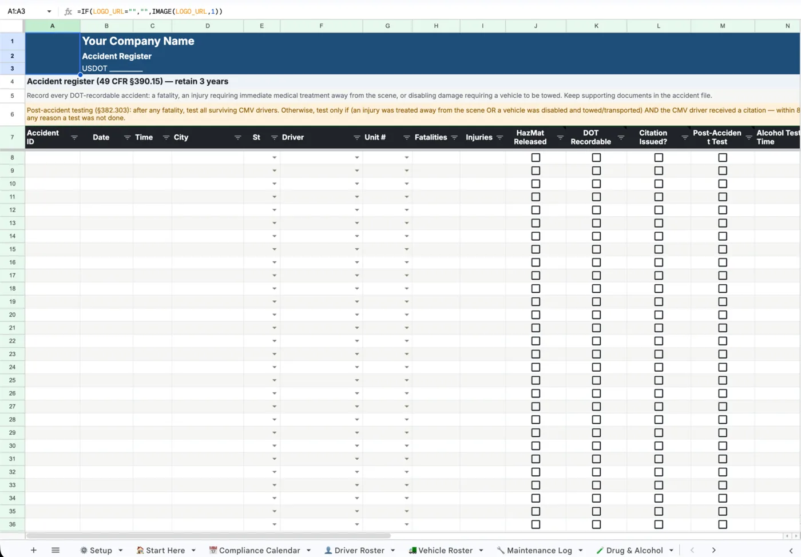Select the 'Accident Register' title cell
Image resolution: width=801 pixels, height=557 pixels.
[117, 56]
